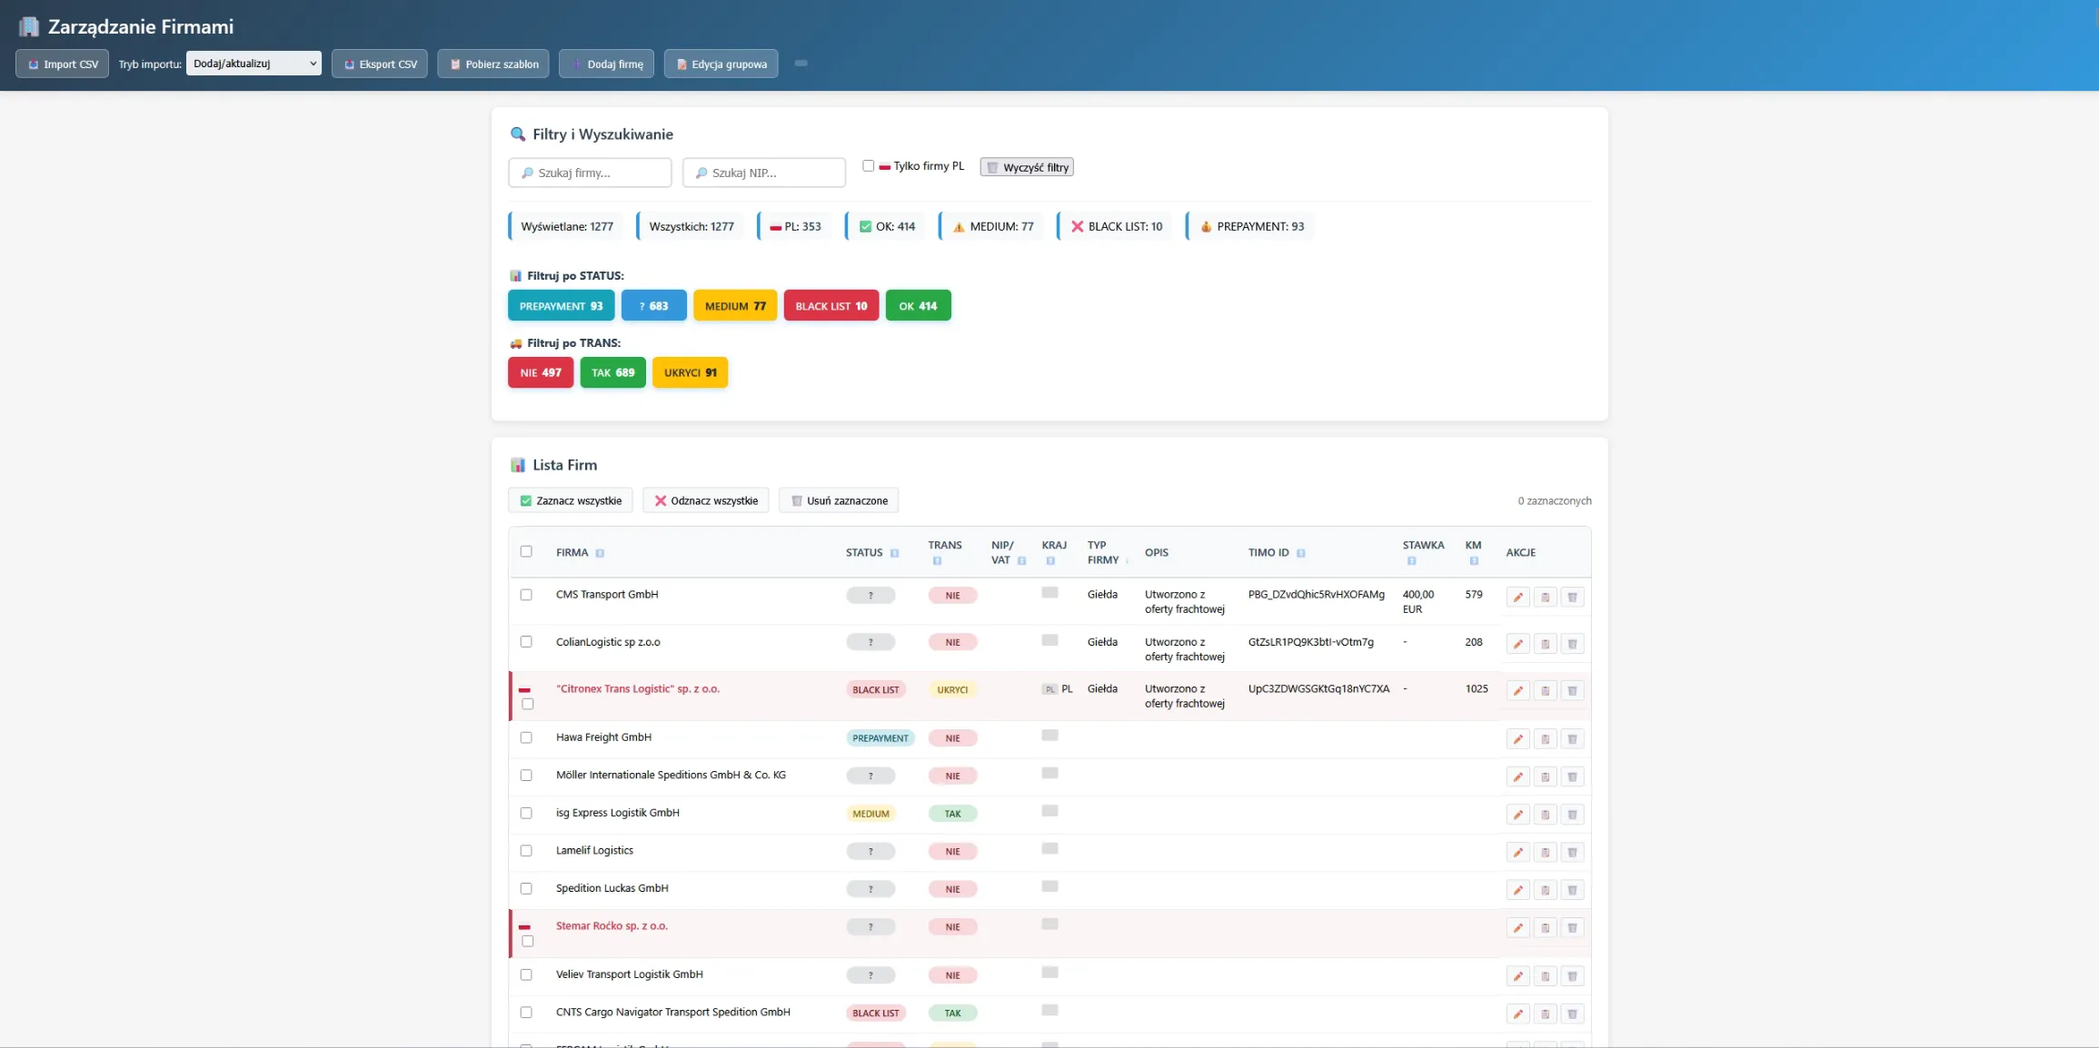Copy ColianLogistic sp z.o.o with the clipboard icon
The image size is (2099, 1048).
pyautogui.click(x=1545, y=644)
